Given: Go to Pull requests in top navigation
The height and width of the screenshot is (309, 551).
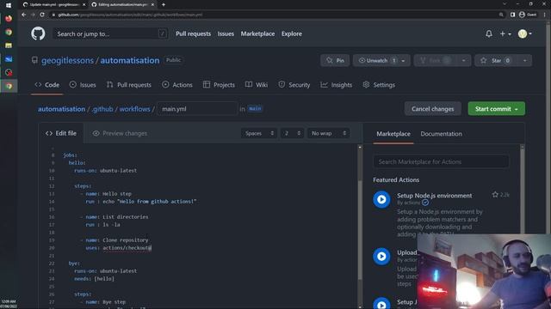Looking at the screenshot, I should [x=193, y=33].
